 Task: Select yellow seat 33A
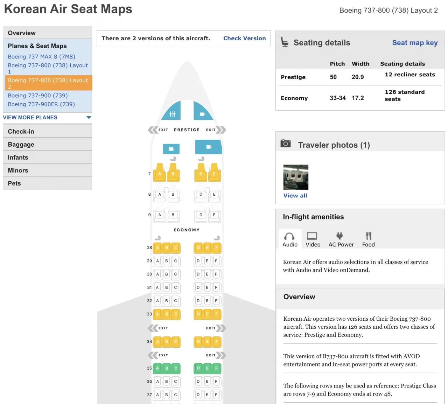[x=157, y=314]
